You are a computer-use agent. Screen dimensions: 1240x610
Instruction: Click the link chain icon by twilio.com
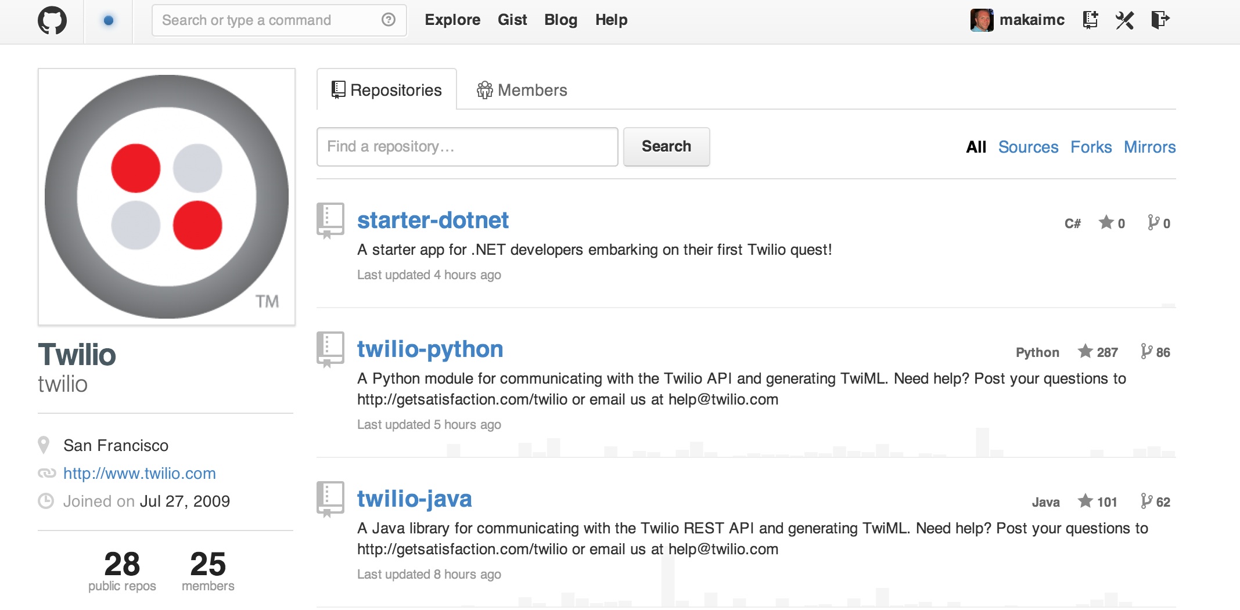tap(46, 473)
